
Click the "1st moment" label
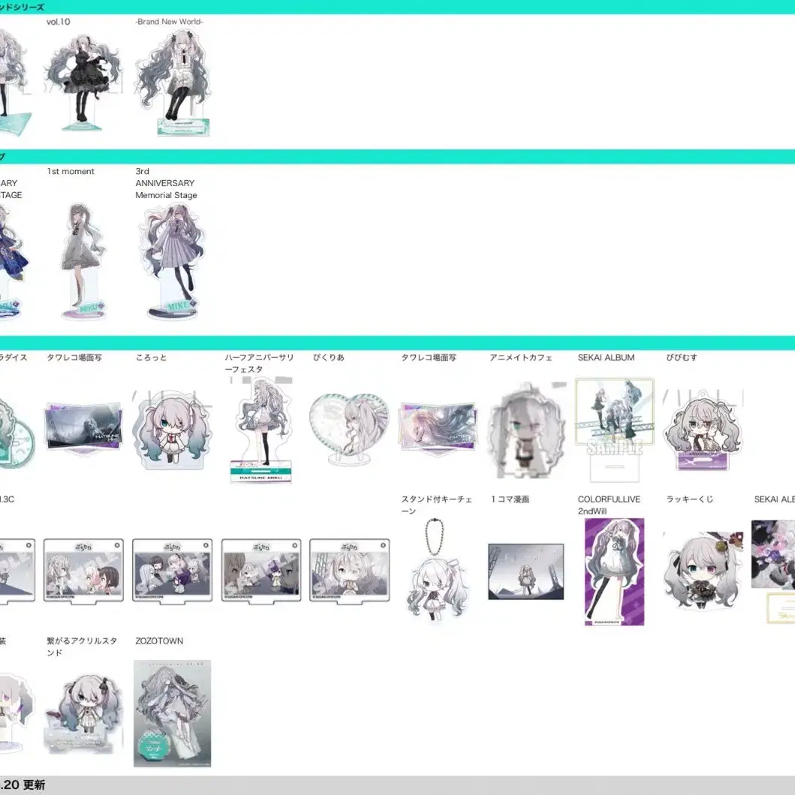(x=71, y=171)
